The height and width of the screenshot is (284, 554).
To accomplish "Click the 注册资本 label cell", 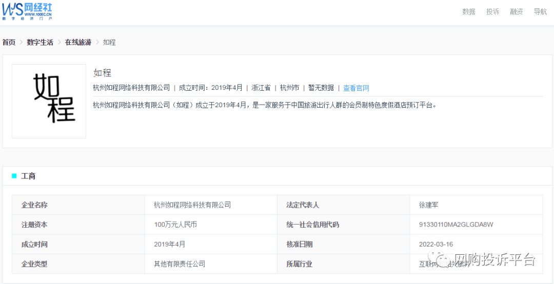I will click(78, 225).
